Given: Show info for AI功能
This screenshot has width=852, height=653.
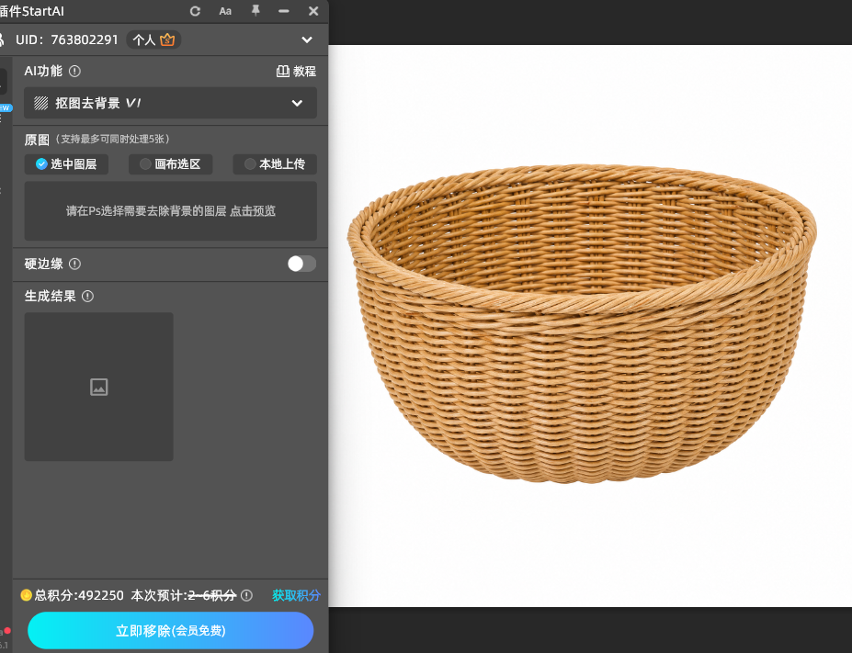Looking at the screenshot, I should (75, 71).
